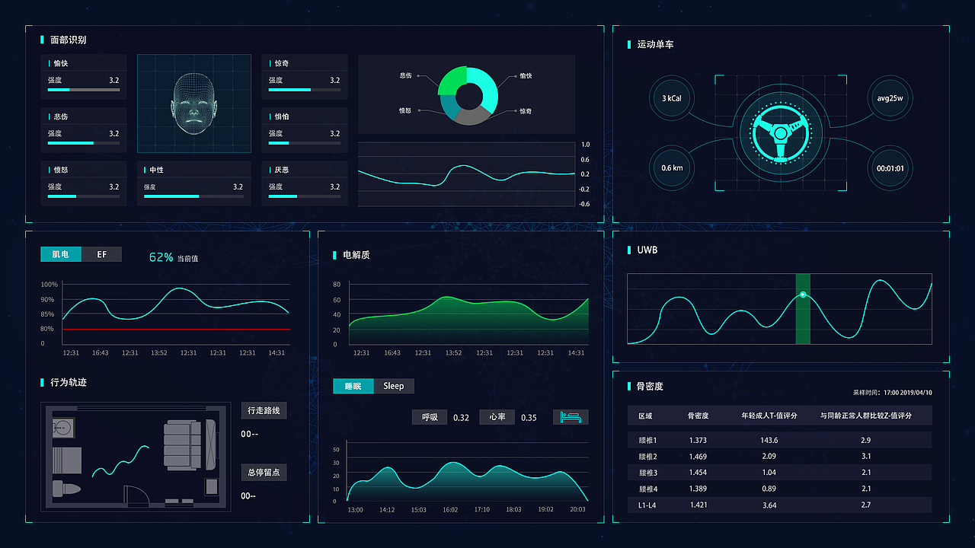The image size is (975, 548).
Task: Select the green 悲伤 donut segment
Action: point(451,80)
